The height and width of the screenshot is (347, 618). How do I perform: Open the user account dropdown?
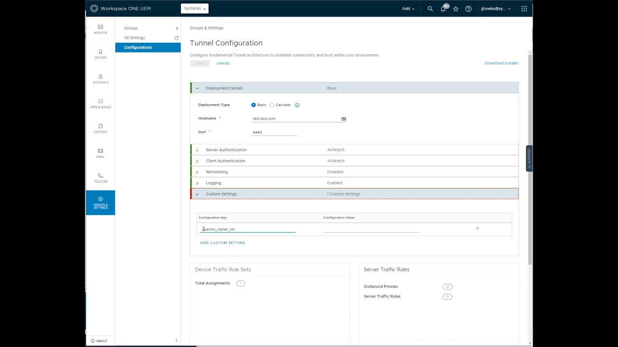(496, 9)
